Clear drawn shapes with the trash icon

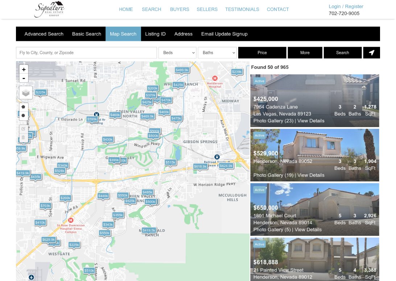coord(23,137)
